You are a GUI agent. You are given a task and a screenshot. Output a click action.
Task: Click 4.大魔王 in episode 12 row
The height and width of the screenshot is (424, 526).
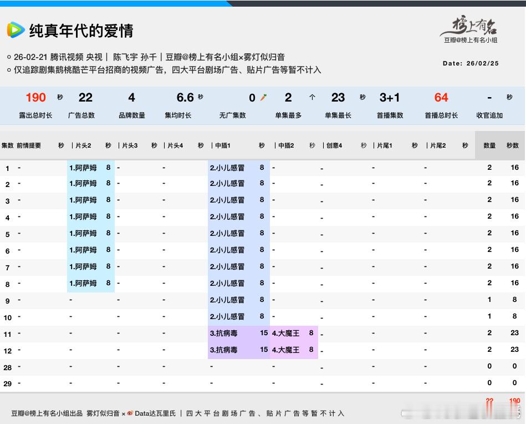[x=285, y=350]
